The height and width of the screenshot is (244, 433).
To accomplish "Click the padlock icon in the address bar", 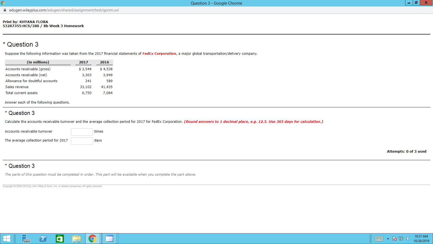I will coord(4,10).
